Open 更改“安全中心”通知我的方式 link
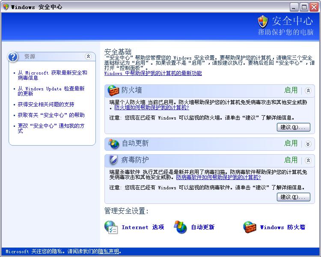The width and height of the screenshot is (321, 257). [51, 128]
